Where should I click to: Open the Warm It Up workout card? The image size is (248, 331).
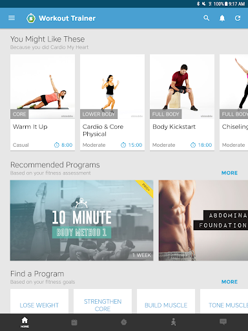tap(43, 102)
